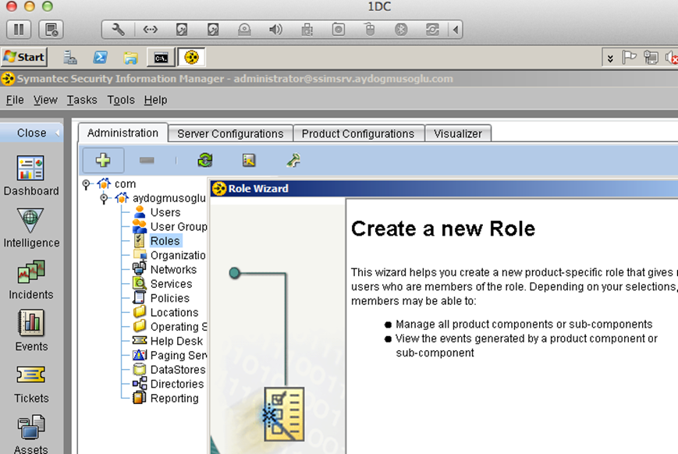Open virtual machine settings wrench icon
The width and height of the screenshot is (678, 454).
point(118,30)
